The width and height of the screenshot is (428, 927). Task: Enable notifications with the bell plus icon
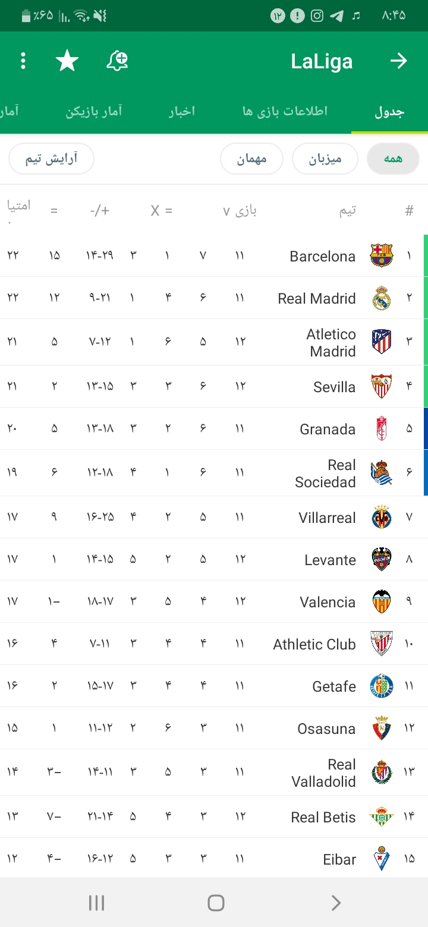click(x=117, y=61)
